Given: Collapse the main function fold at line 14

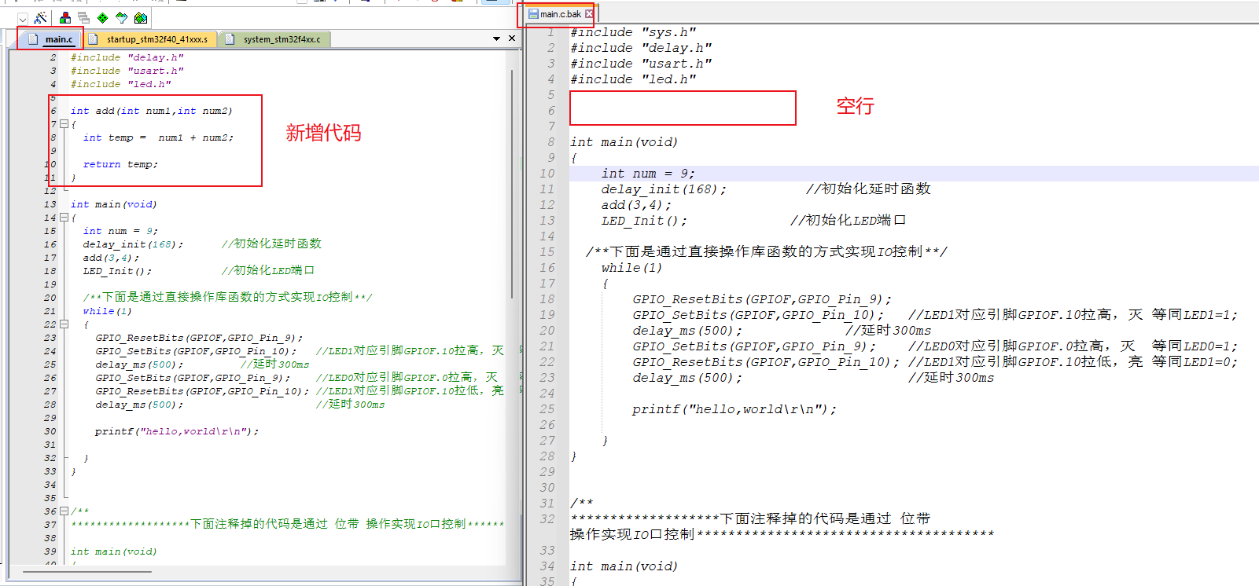Looking at the screenshot, I should point(64,218).
